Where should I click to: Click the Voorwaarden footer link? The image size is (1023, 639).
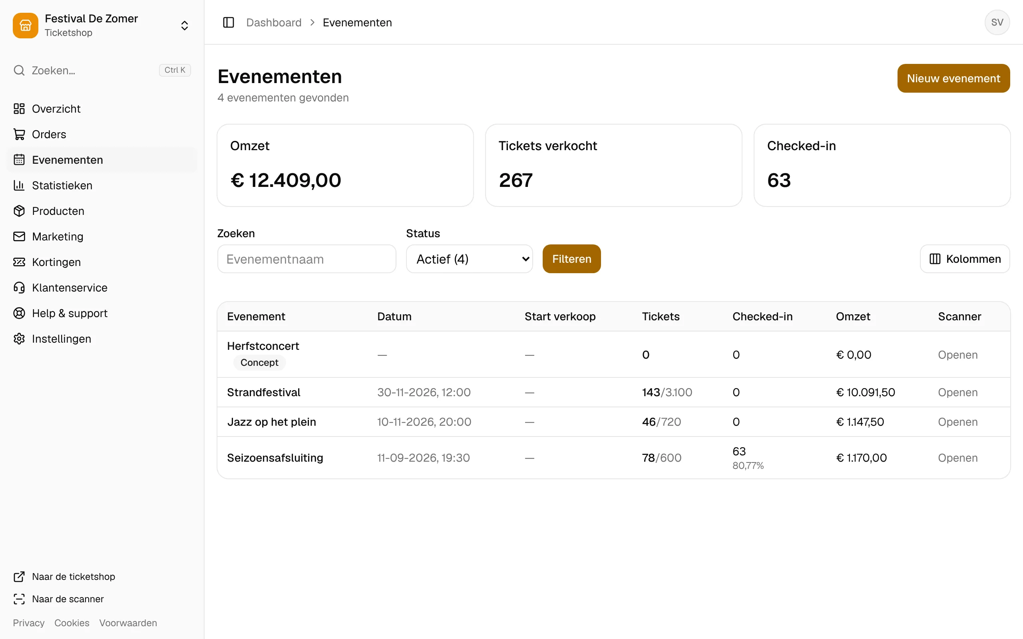128,623
